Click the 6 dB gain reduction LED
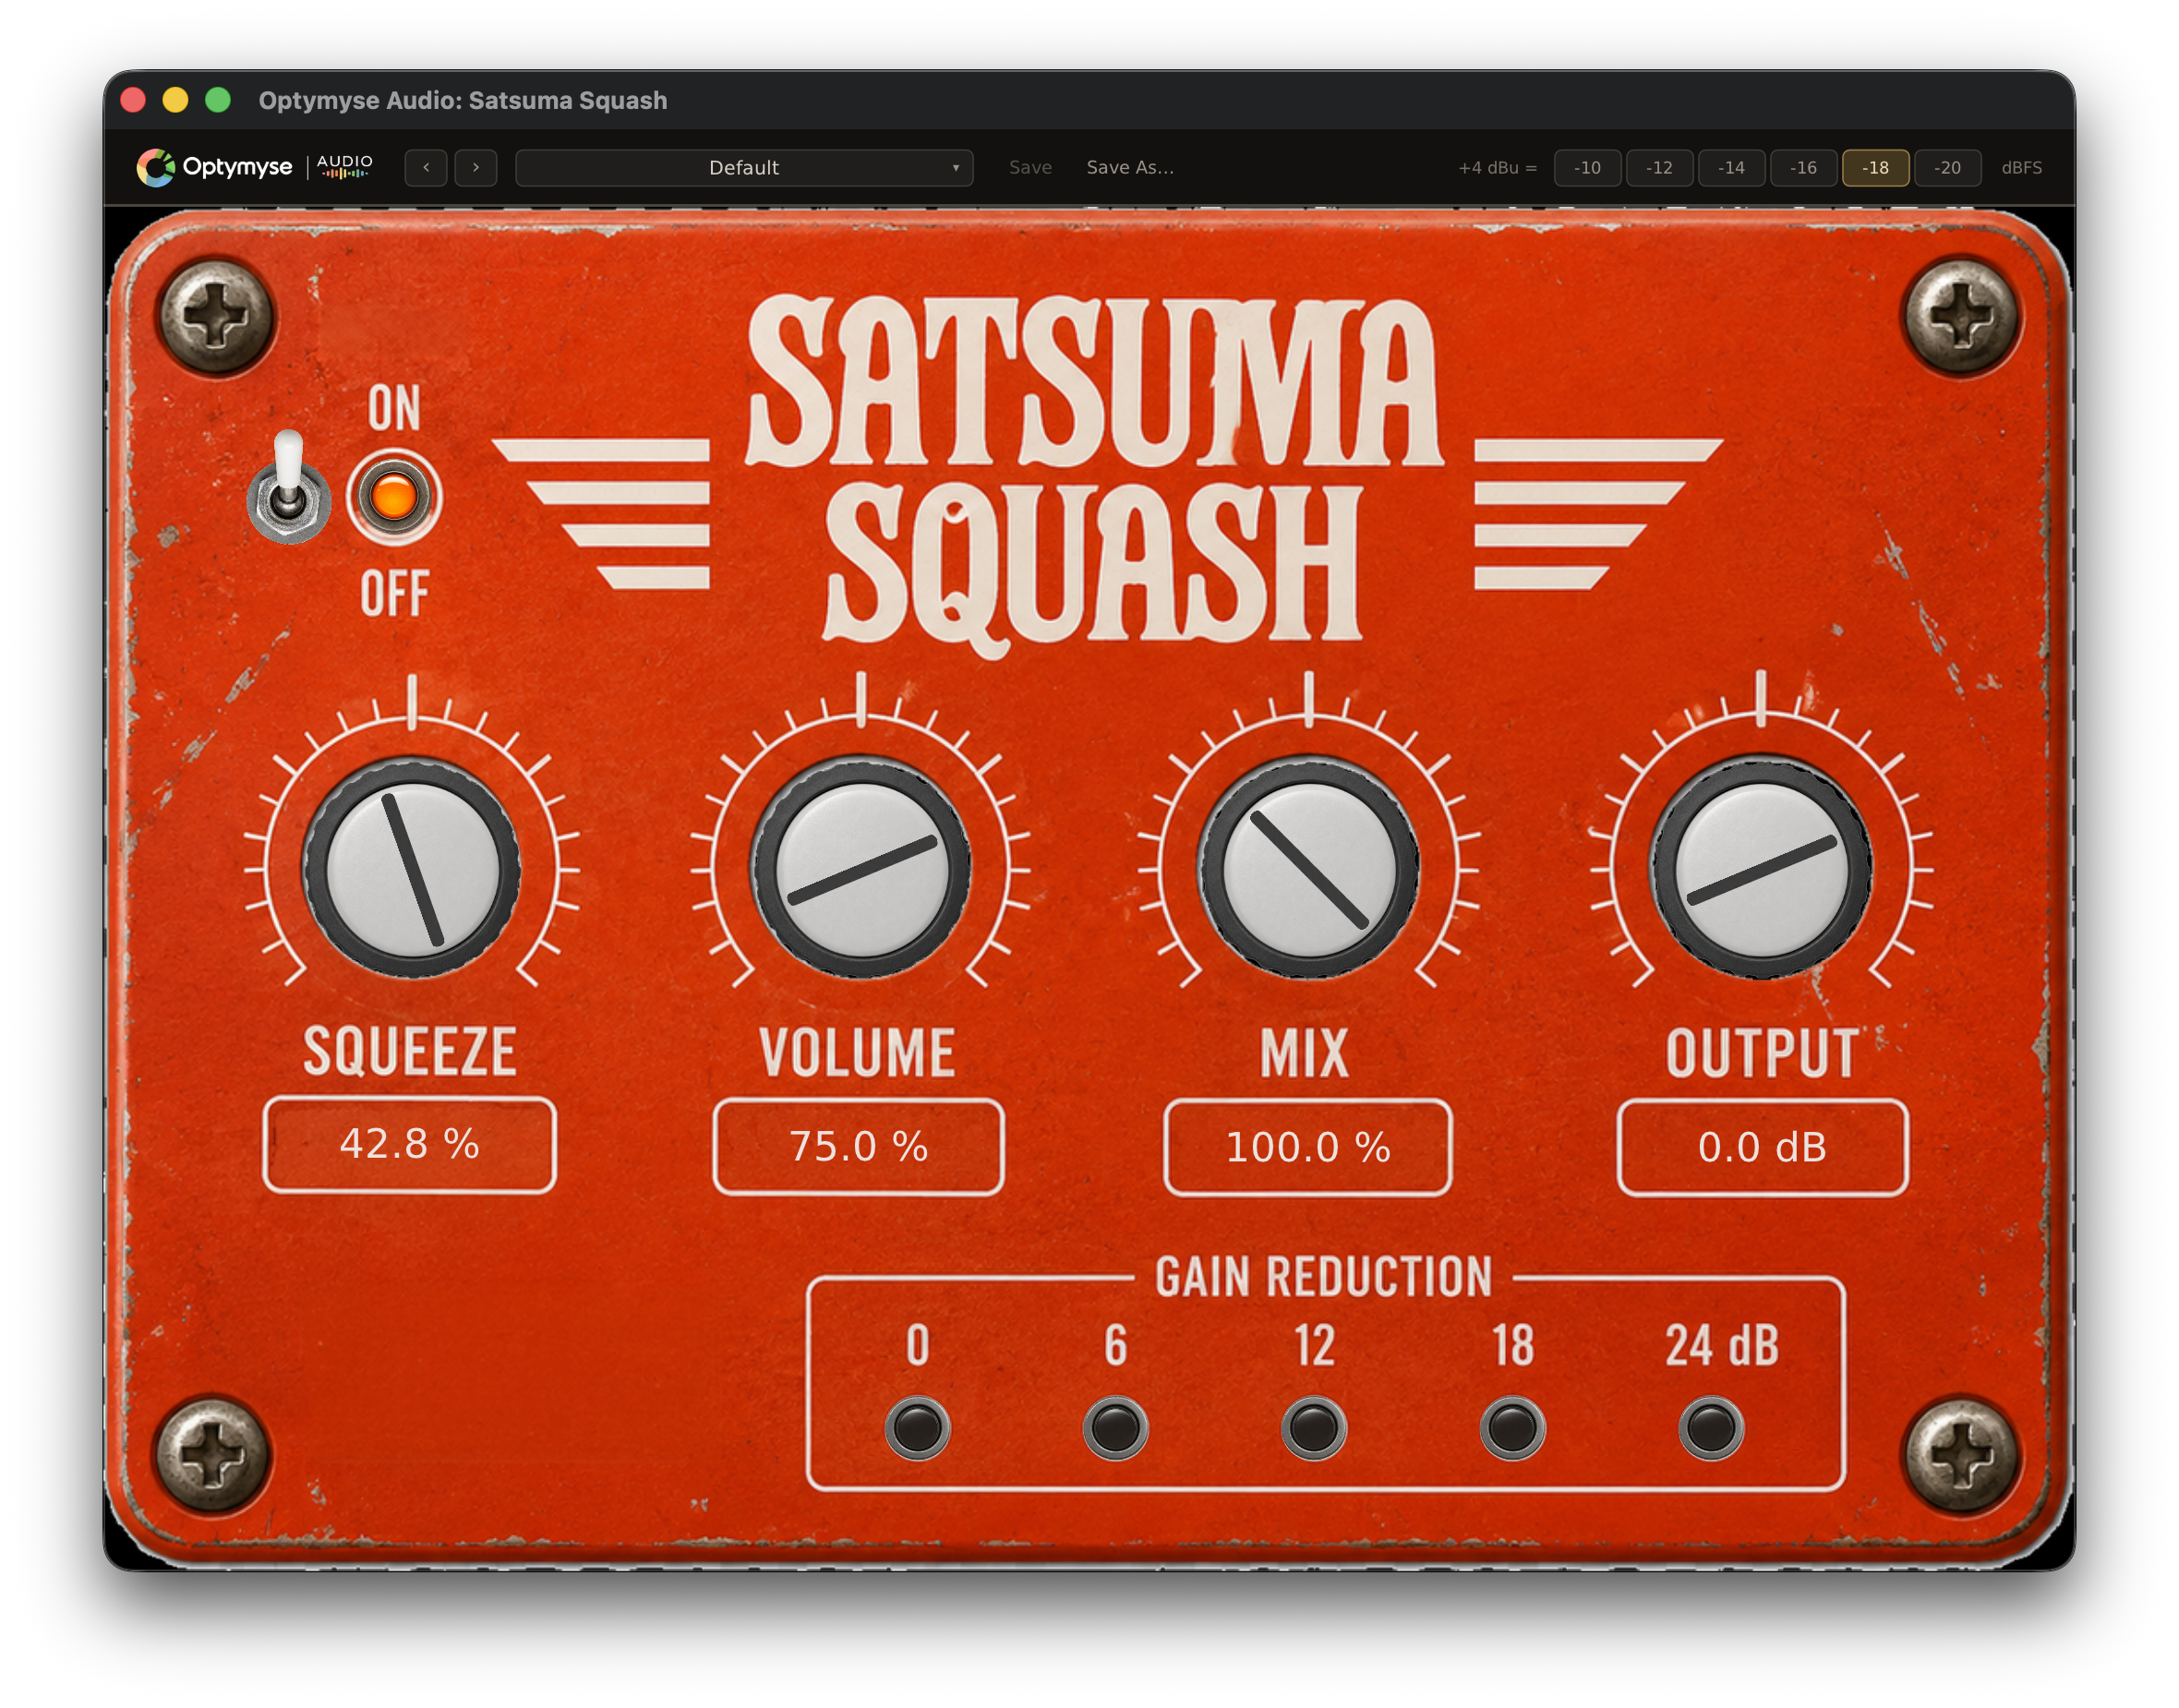The image size is (2179, 1708). [x=1116, y=1427]
